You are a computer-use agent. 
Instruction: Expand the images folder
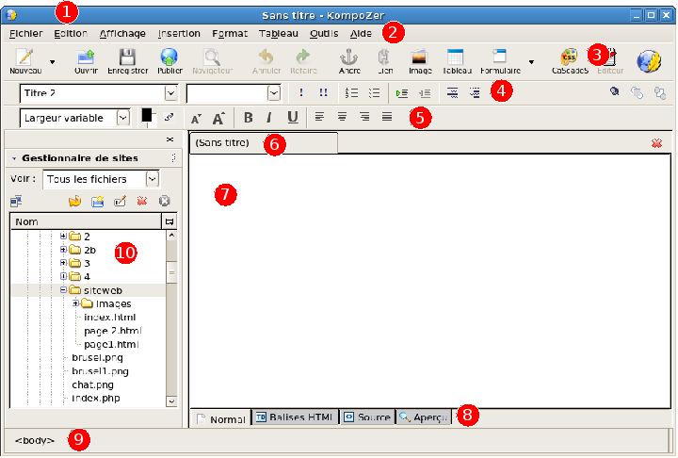[x=75, y=303]
